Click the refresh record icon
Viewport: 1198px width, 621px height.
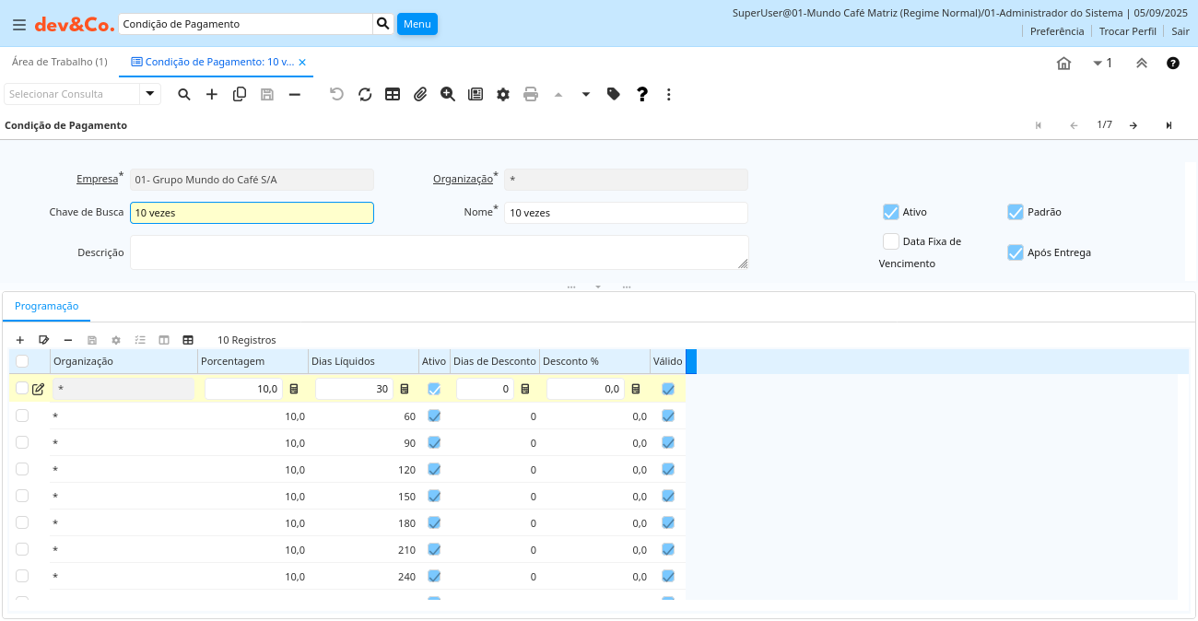point(365,94)
